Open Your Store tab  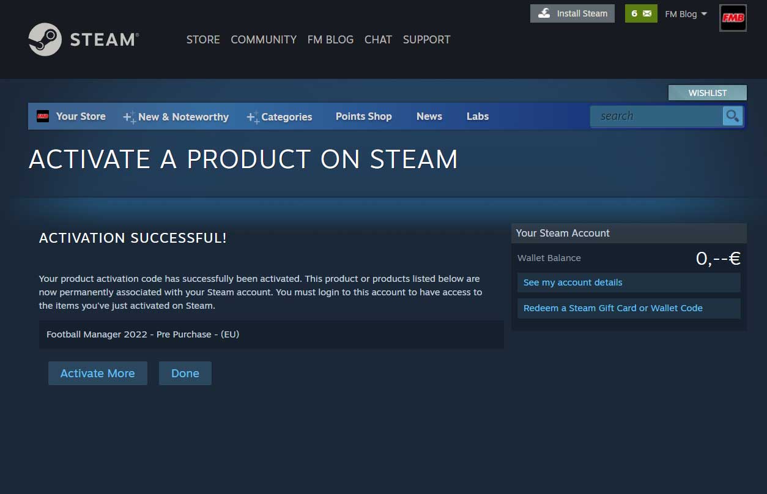point(81,116)
